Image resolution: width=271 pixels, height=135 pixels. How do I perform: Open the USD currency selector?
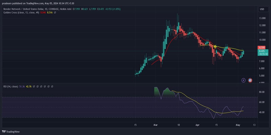[262, 9]
